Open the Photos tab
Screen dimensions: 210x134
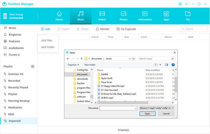point(124,16)
